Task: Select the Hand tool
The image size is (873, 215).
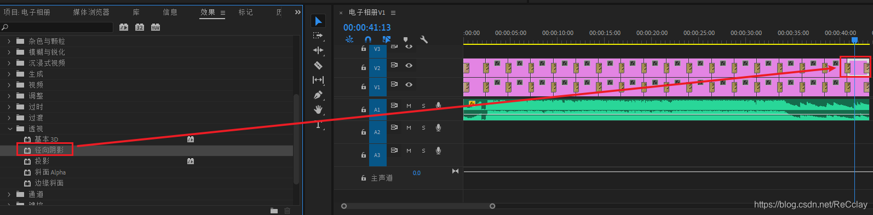Action: (318, 109)
